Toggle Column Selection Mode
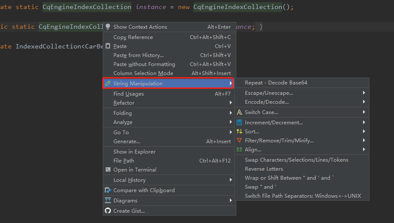The image size is (394, 223). [143, 73]
